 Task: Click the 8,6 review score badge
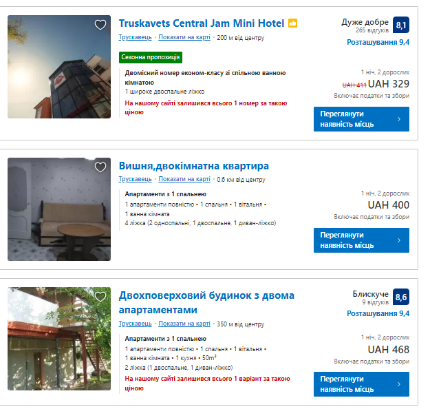pyautogui.click(x=401, y=297)
